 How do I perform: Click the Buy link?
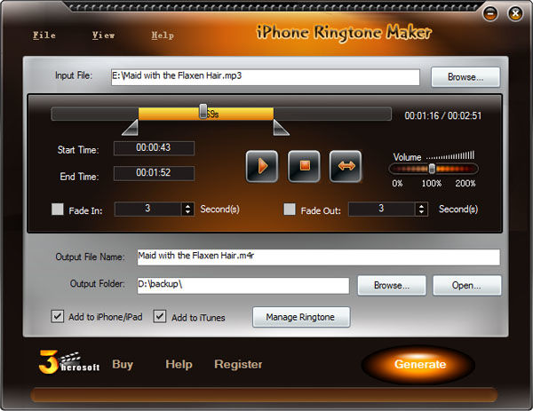pyautogui.click(x=123, y=365)
